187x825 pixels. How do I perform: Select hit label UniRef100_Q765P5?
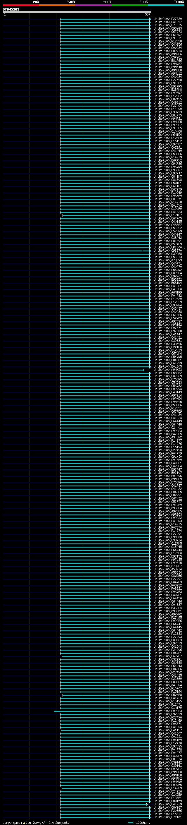pos(167,380)
